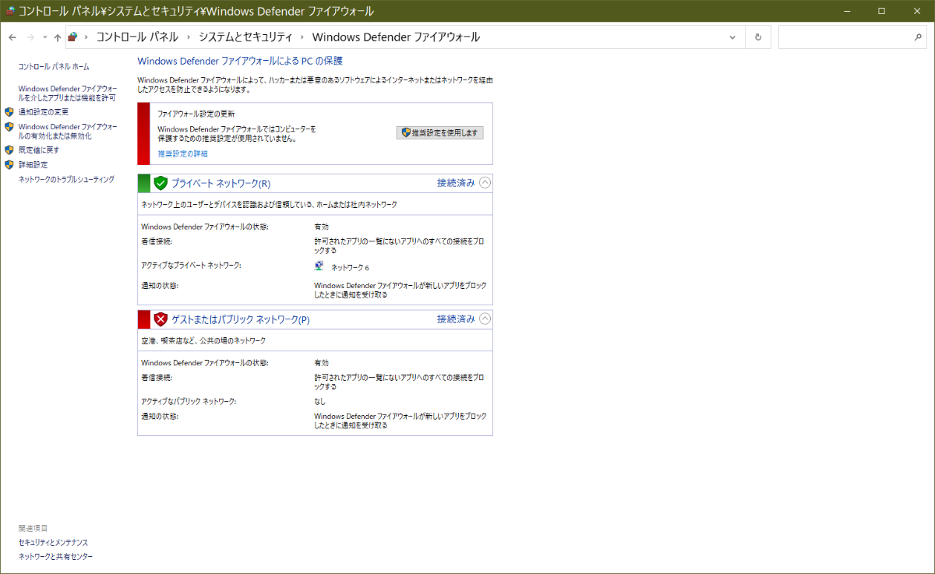Click the address bar Control Panel icon
Viewport: 935px width, 574px height.
(72, 37)
